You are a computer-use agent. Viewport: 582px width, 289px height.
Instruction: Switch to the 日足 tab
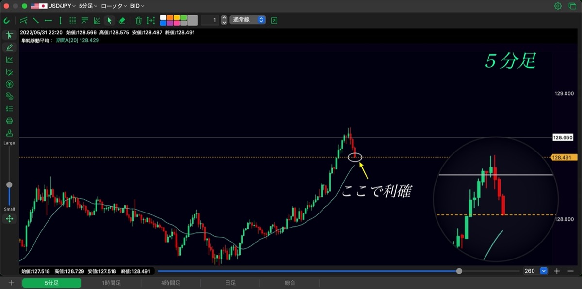[x=230, y=283]
